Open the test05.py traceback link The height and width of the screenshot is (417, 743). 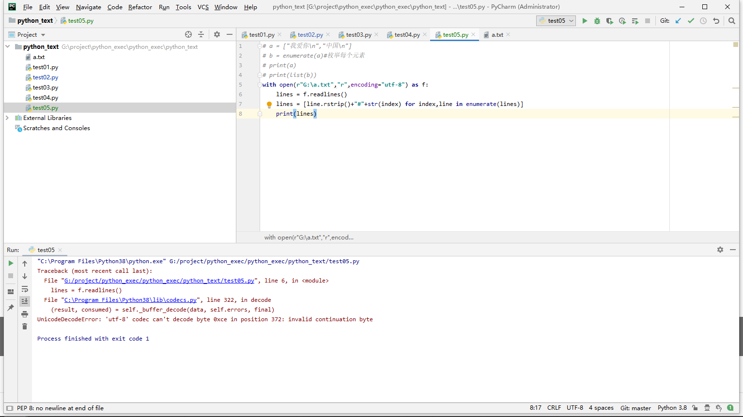[159, 281]
